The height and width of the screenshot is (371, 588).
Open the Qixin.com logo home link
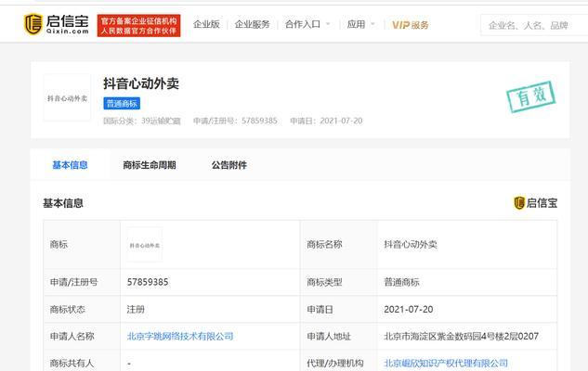[x=57, y=25]
